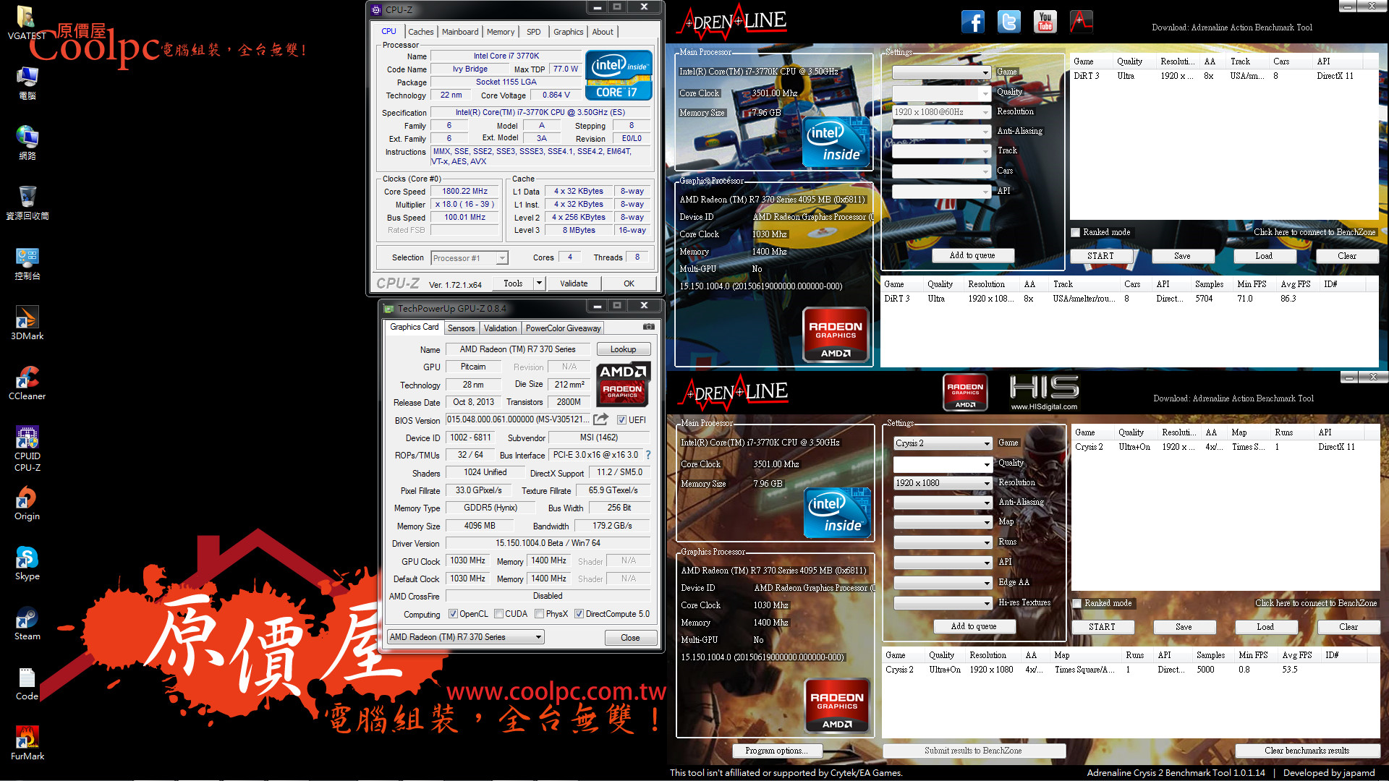
Task: Launch the CPUID CPU-Z desktop icon
Action: click(27, 448)
